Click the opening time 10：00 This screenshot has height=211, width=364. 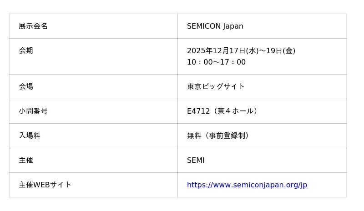200,62
